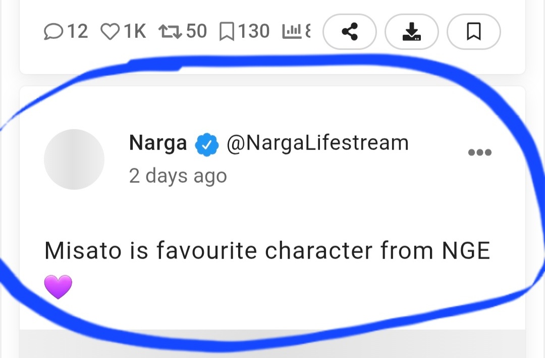The width and height of the screenshot is (545, 358).
Task: Click the 1K likes count
Action: point(134,32)
